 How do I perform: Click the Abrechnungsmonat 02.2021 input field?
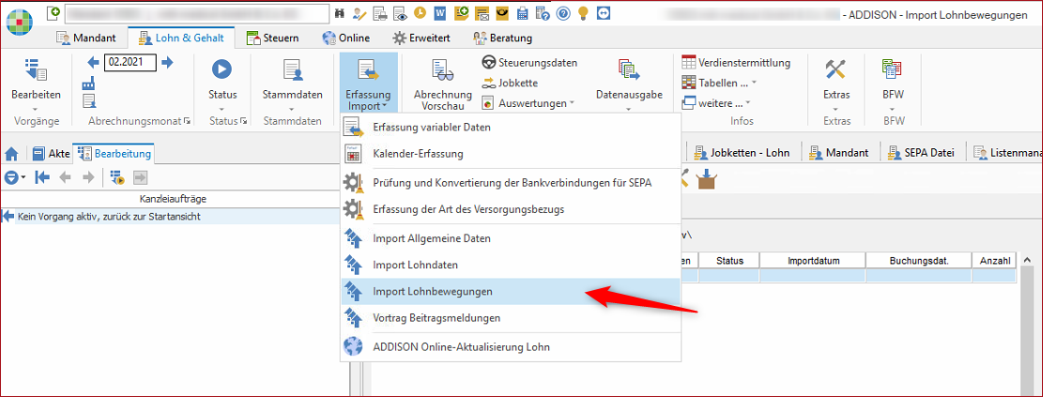click(x=130, y=62)
